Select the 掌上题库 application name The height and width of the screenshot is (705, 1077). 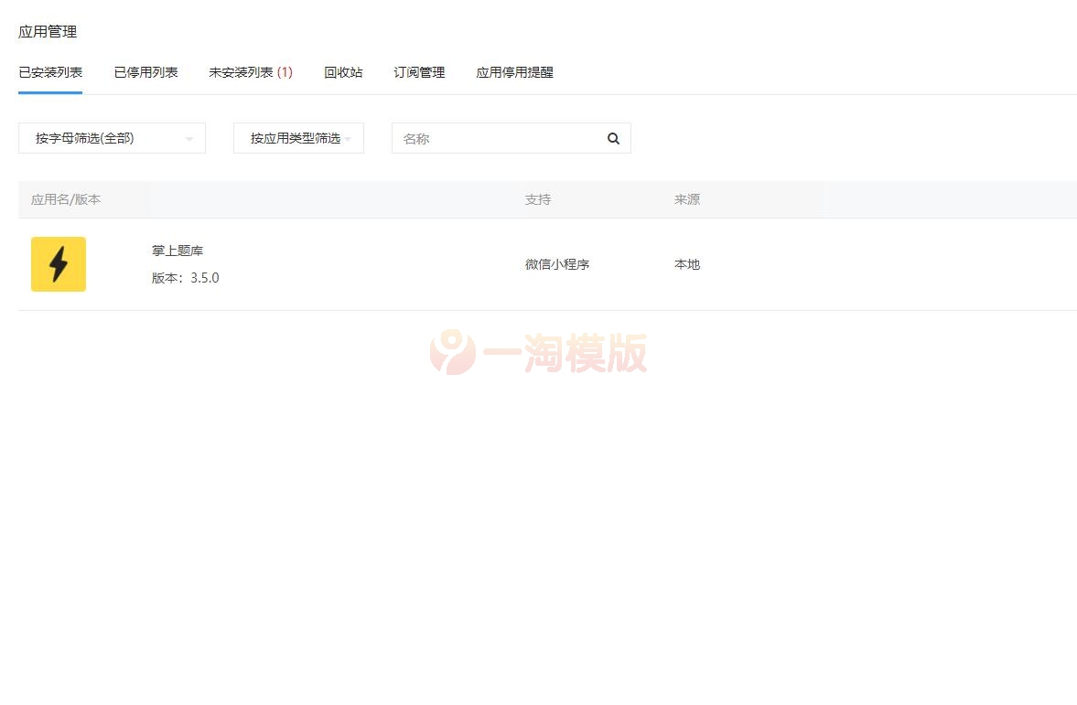(x=177, y=250)
